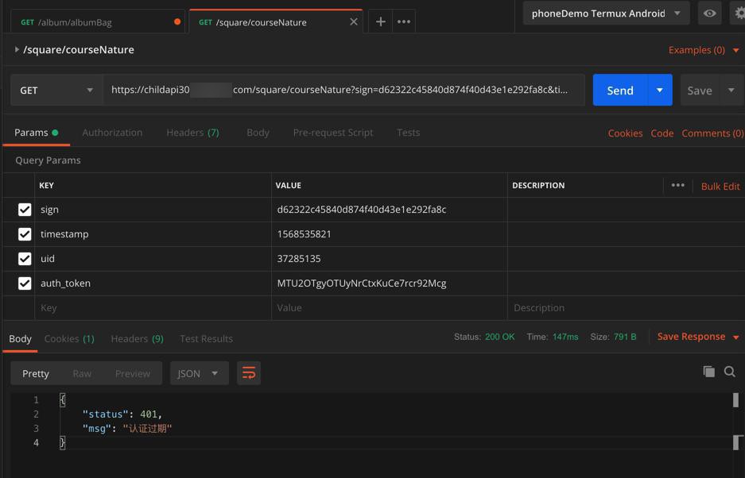
Task: Send the GET request
Action: tap(620, 91)
